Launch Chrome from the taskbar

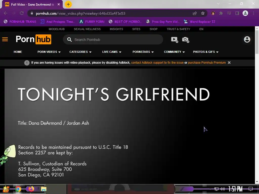point(18,189)
